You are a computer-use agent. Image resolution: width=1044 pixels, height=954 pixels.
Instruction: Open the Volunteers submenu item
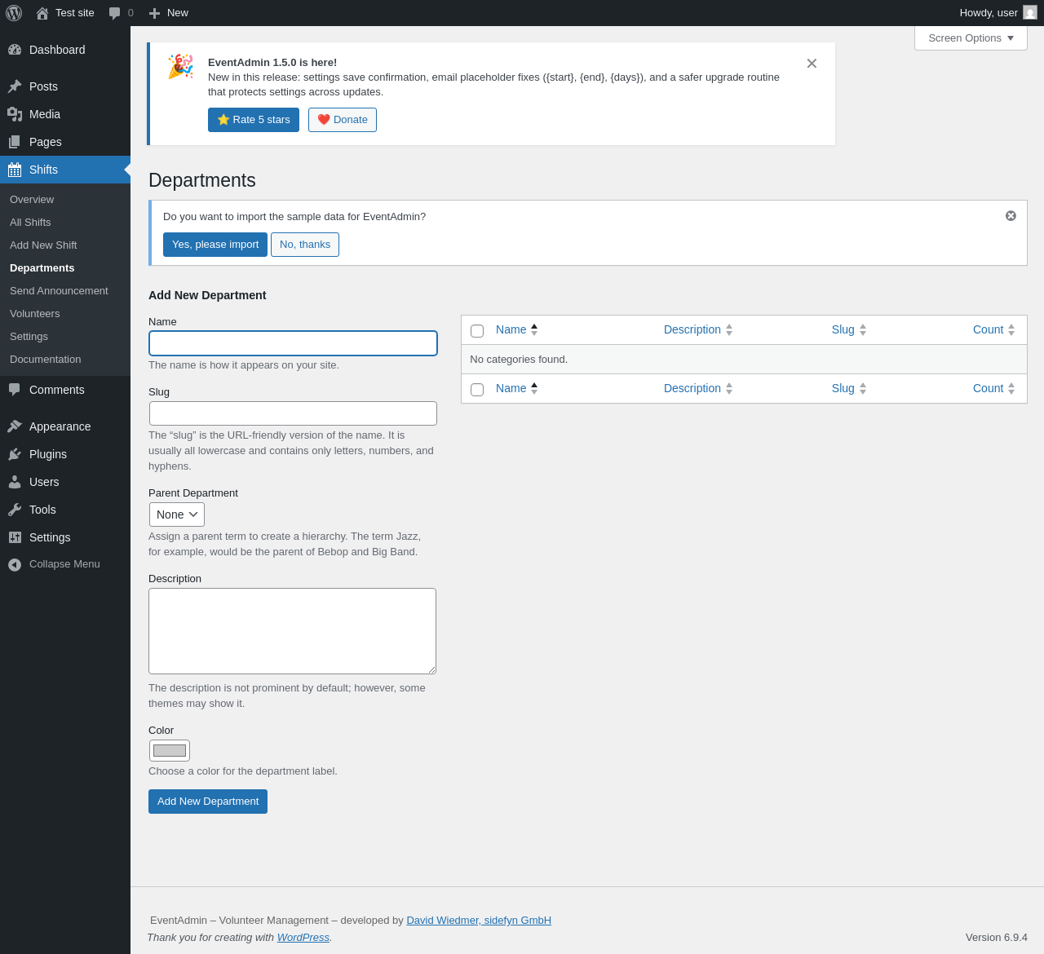pyautogui.click(x=35, y=314)
